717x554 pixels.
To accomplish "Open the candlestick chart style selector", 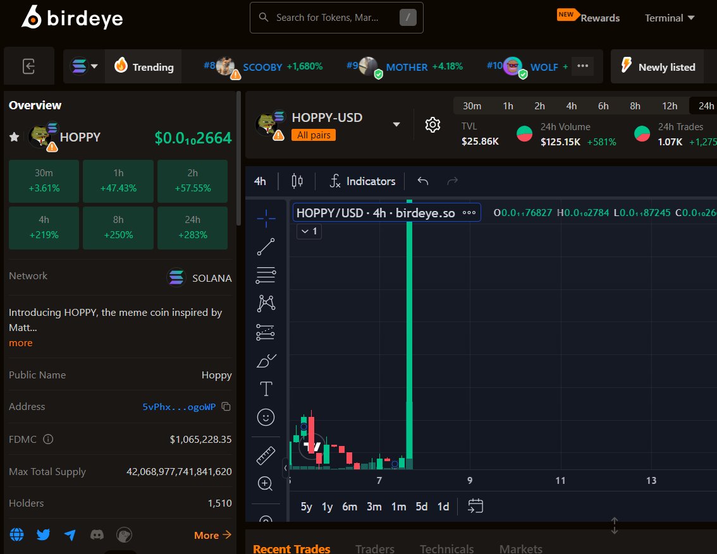I will [297, 181].
